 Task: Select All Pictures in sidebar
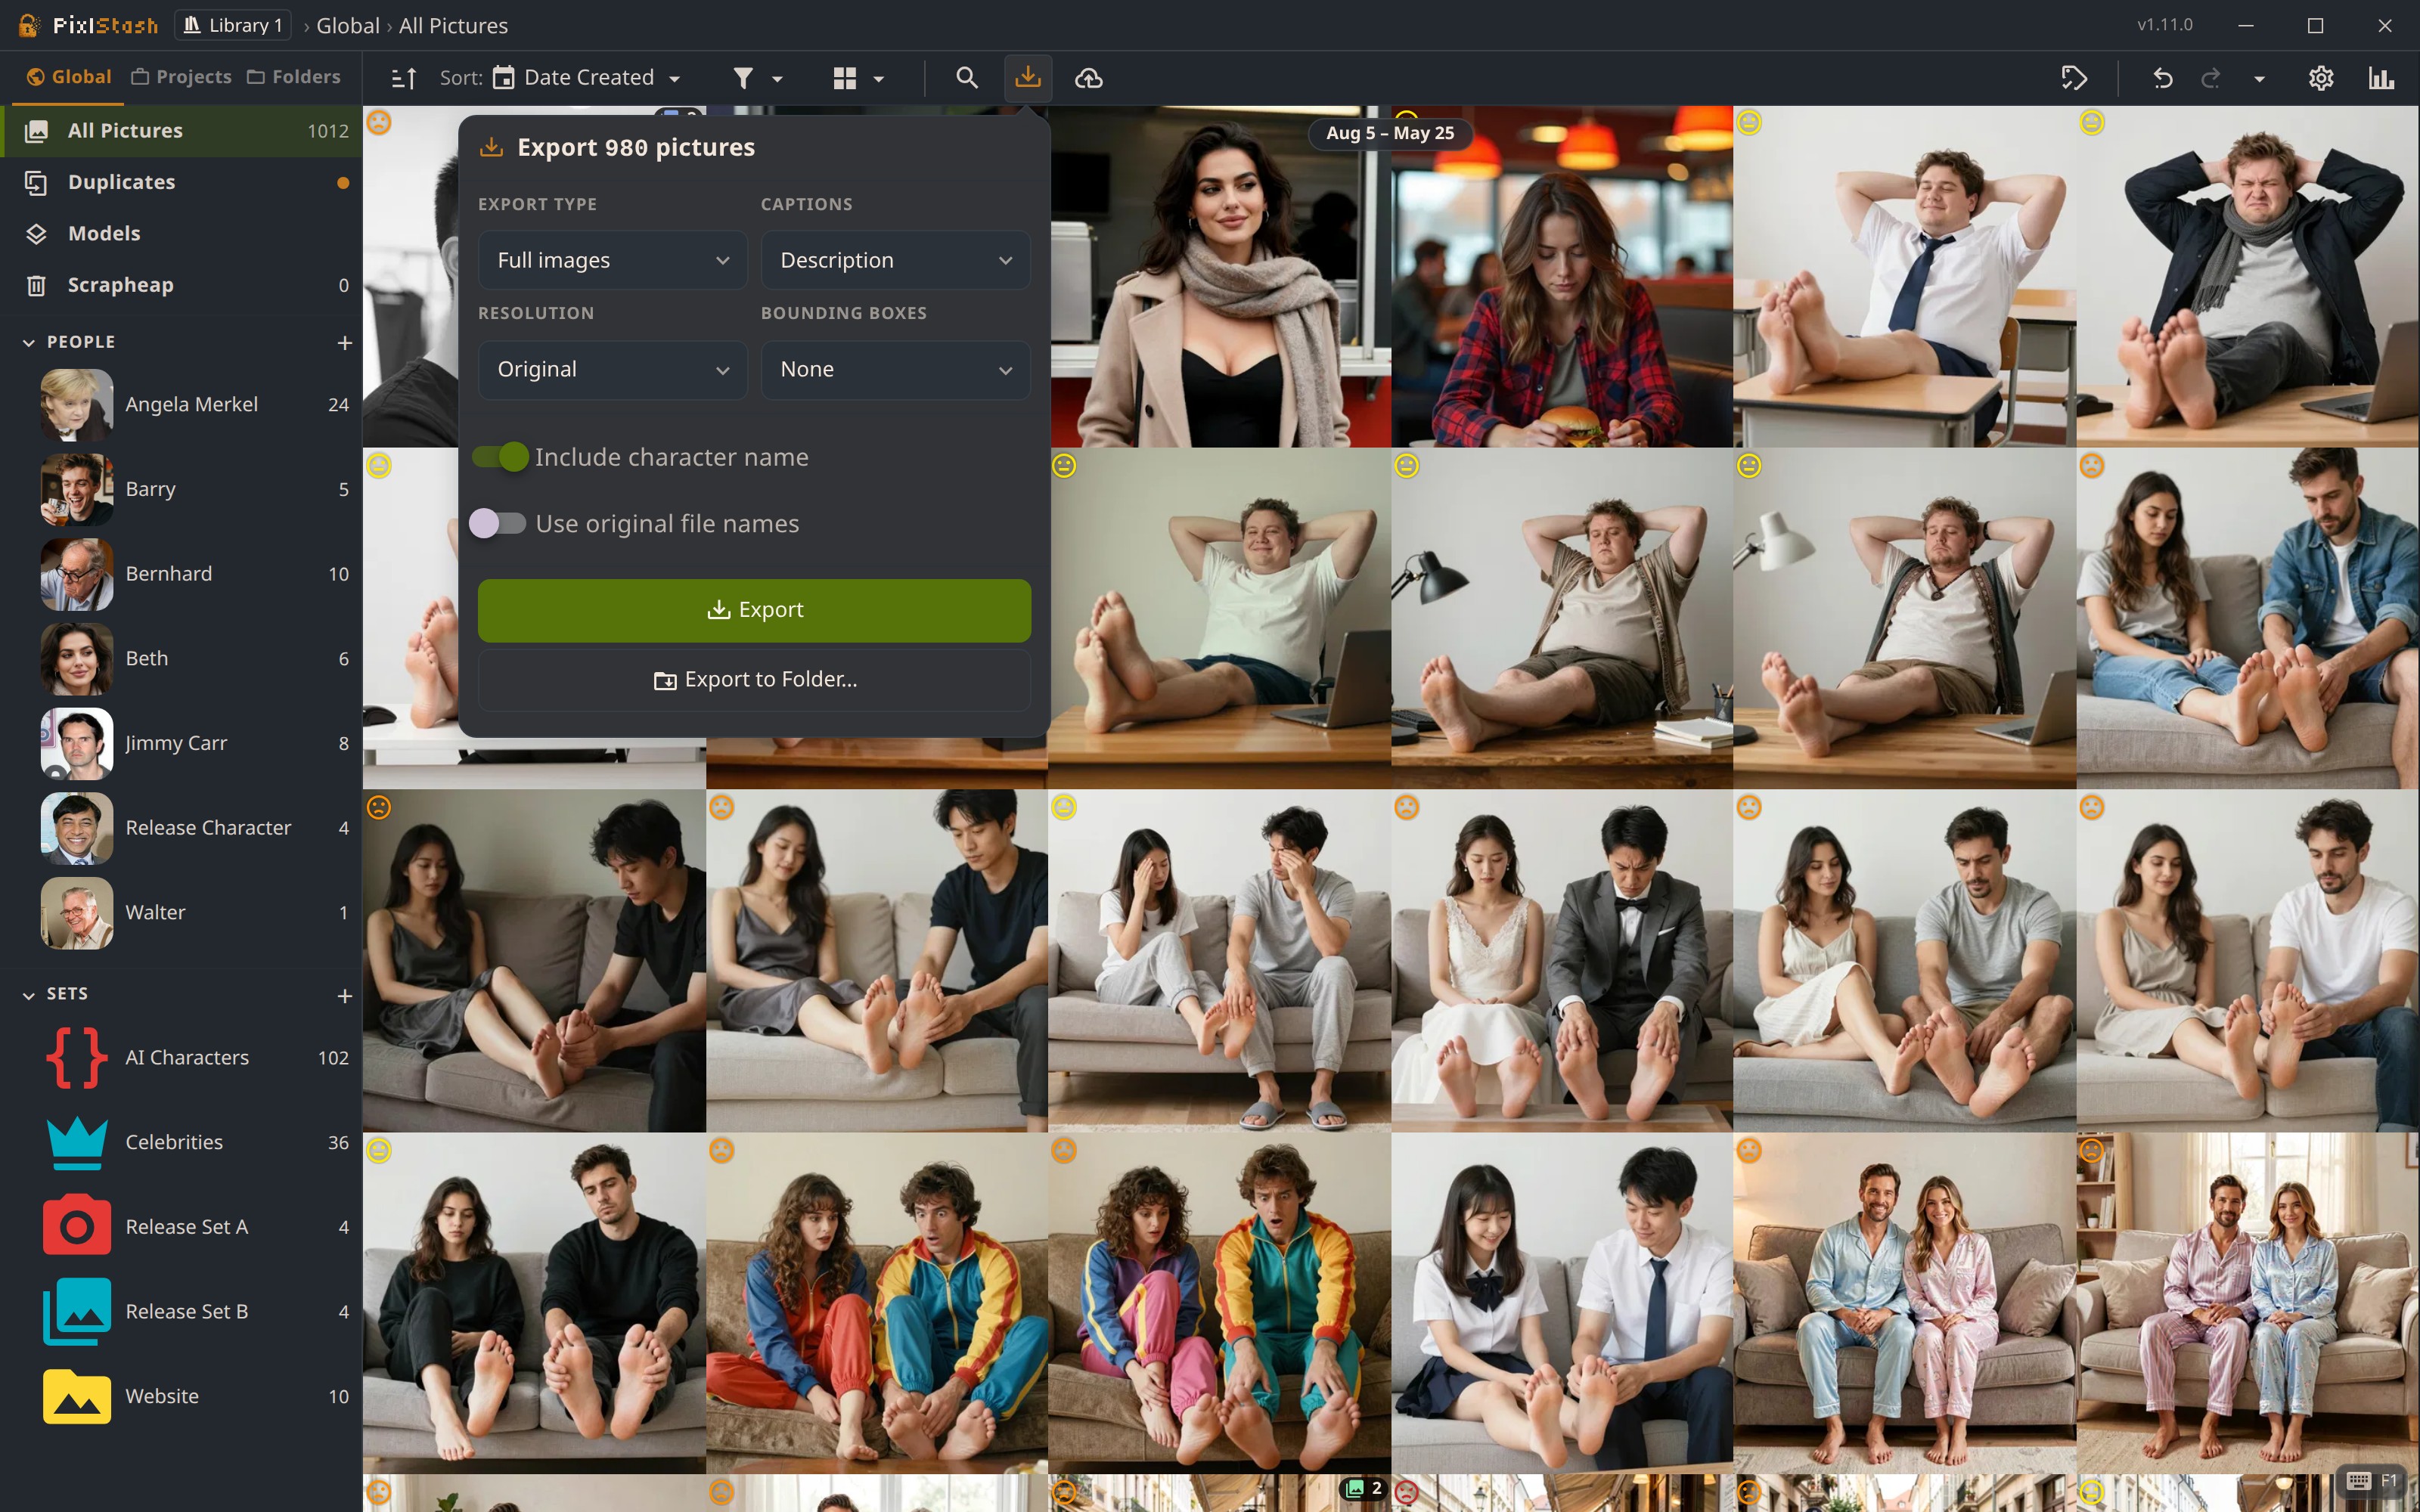point(181,131)
